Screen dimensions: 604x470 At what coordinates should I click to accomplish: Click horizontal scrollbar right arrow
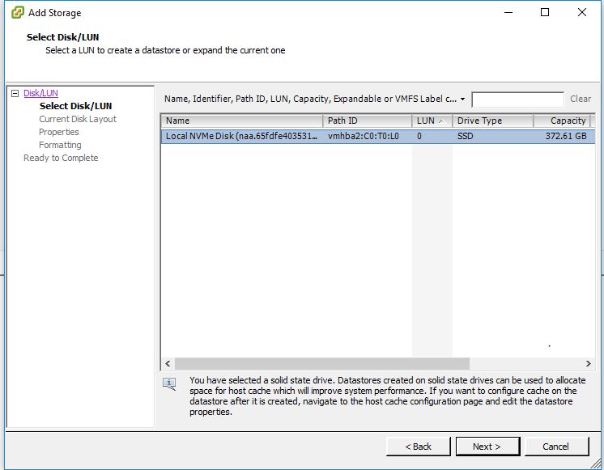point(588,363)
